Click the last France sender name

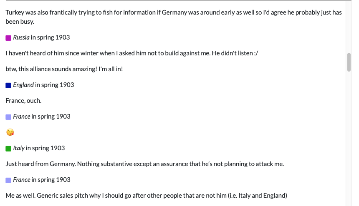tap(22, 180)
